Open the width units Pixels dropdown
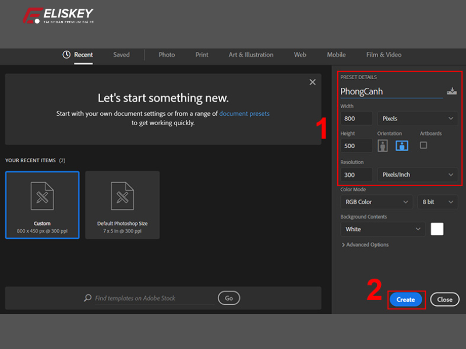 pos(418,119)
